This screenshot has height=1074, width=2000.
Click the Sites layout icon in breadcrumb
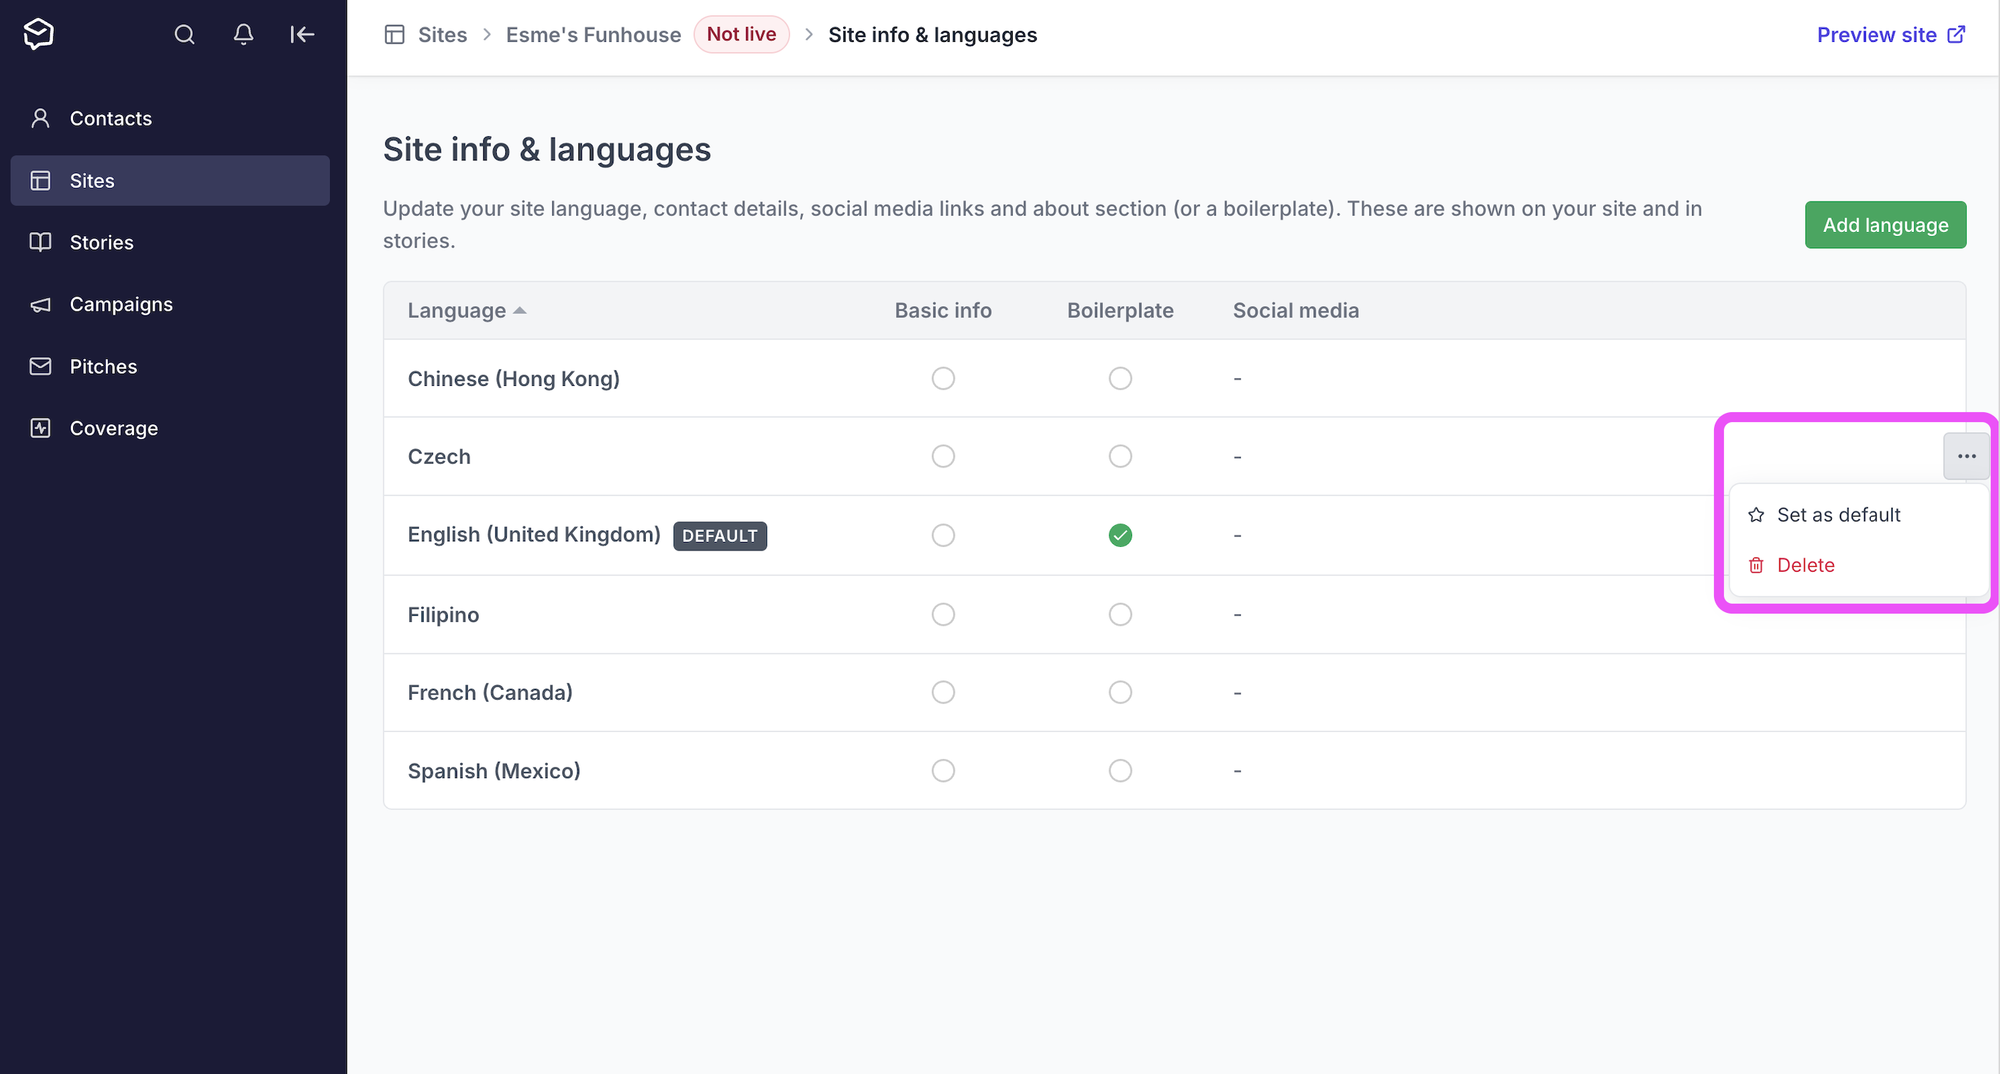click(395, 35)
